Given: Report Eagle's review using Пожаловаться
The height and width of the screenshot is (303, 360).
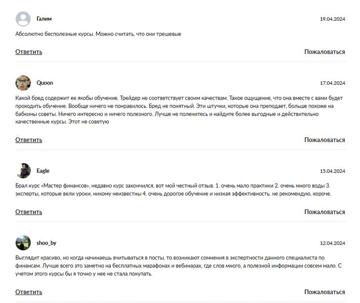Looking at the screenshot, I should (325, 212).
